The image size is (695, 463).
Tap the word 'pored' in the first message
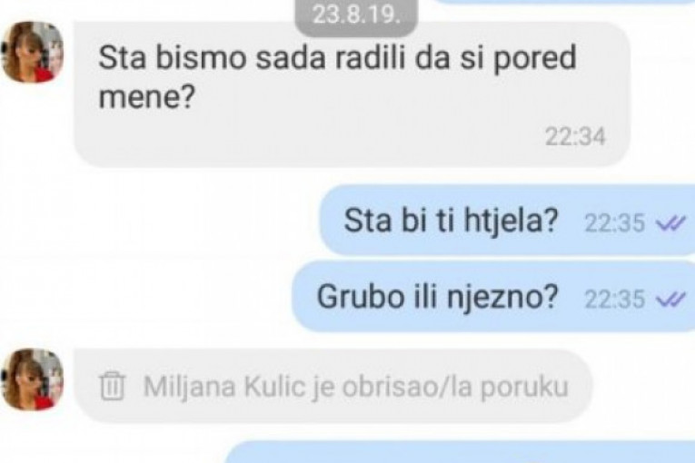pyautogui.click(x=535, y=58)
